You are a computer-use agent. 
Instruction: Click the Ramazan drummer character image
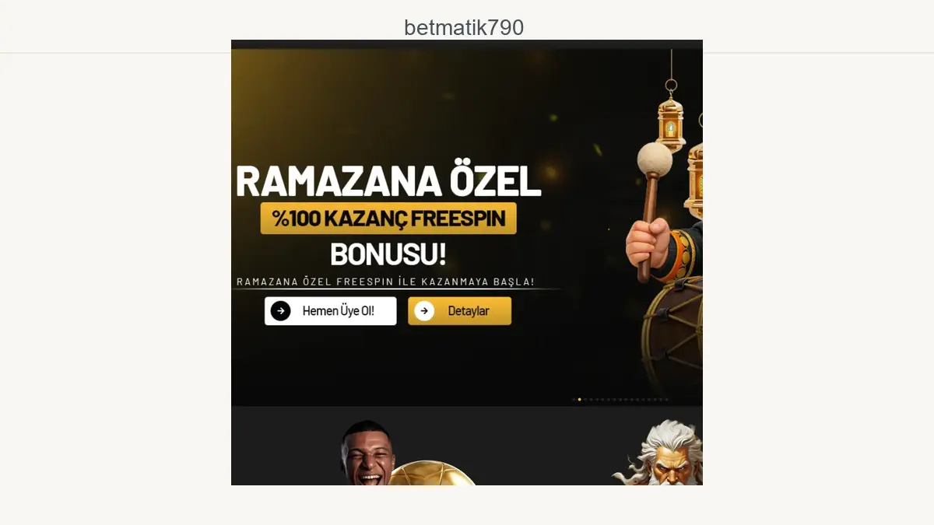click(x=665, y=257)
